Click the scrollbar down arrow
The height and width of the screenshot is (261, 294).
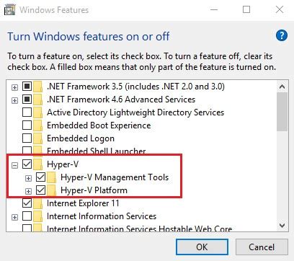coord(282,226)
